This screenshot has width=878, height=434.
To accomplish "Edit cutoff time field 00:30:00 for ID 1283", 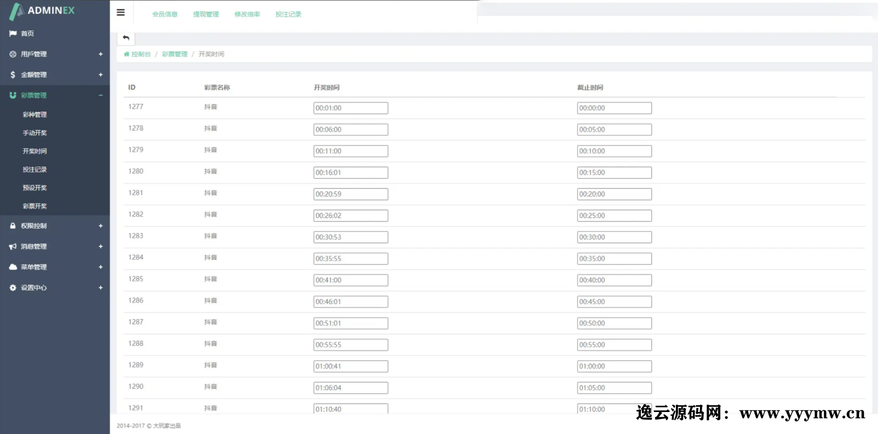I will [614, 237].
